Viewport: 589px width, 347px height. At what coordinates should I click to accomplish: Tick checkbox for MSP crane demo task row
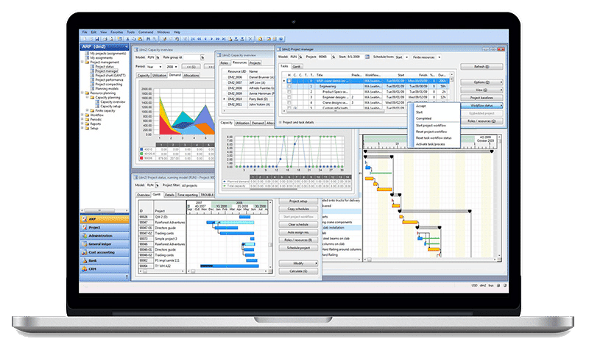(289, 81)
